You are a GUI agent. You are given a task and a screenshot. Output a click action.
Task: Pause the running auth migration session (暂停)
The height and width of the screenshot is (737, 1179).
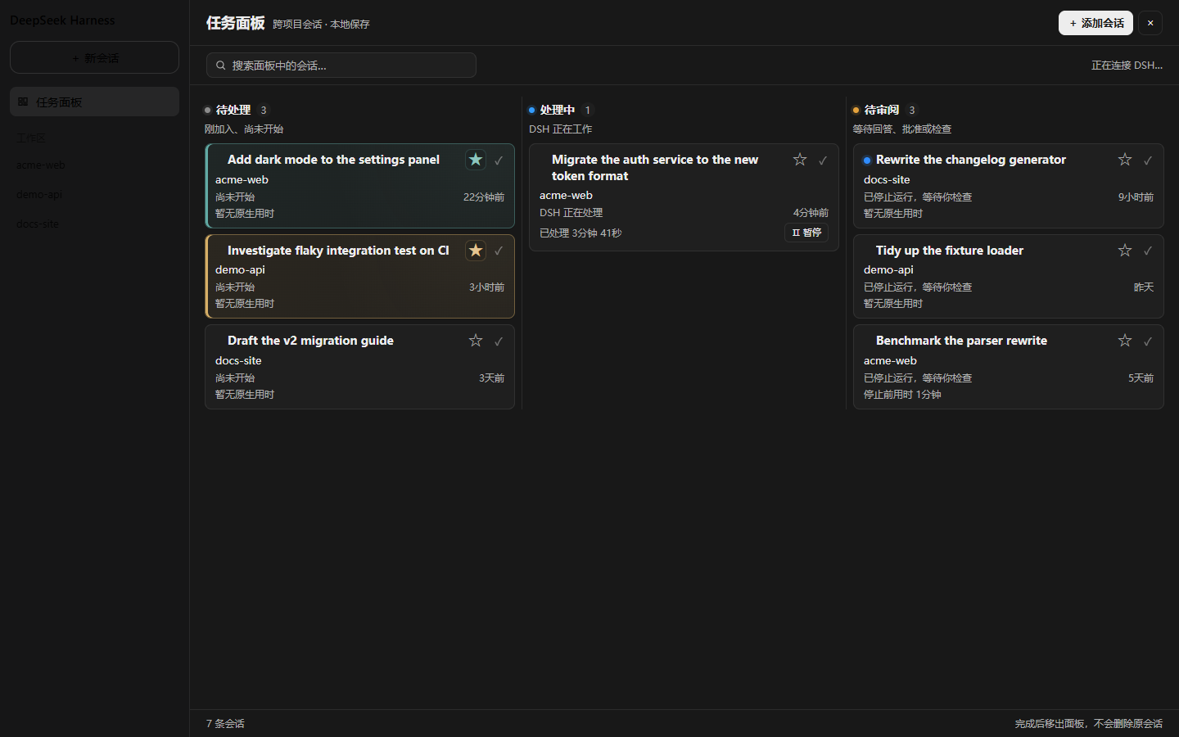[x=806, y=233]
